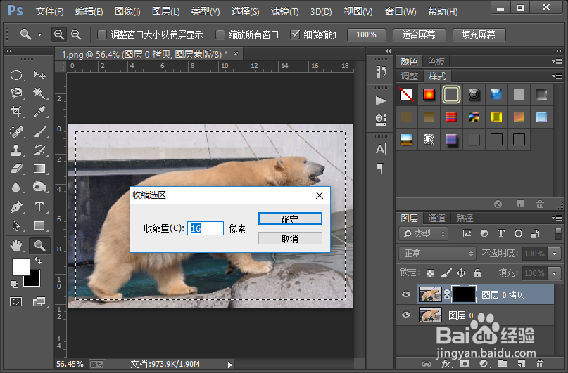This screenshot has width=568, height=373.
Task: Toggle layer filtering switch
Action: pyautogui.click(x=558, y=233)
